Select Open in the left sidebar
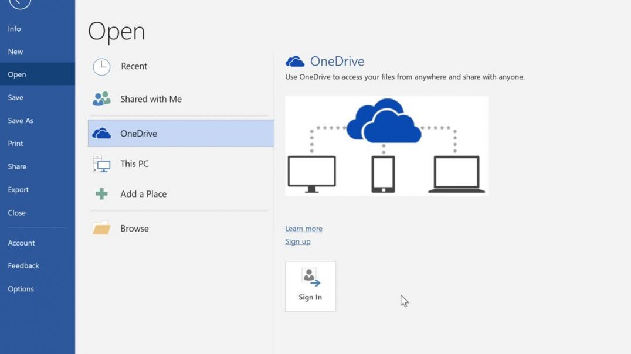 [38, 74]
